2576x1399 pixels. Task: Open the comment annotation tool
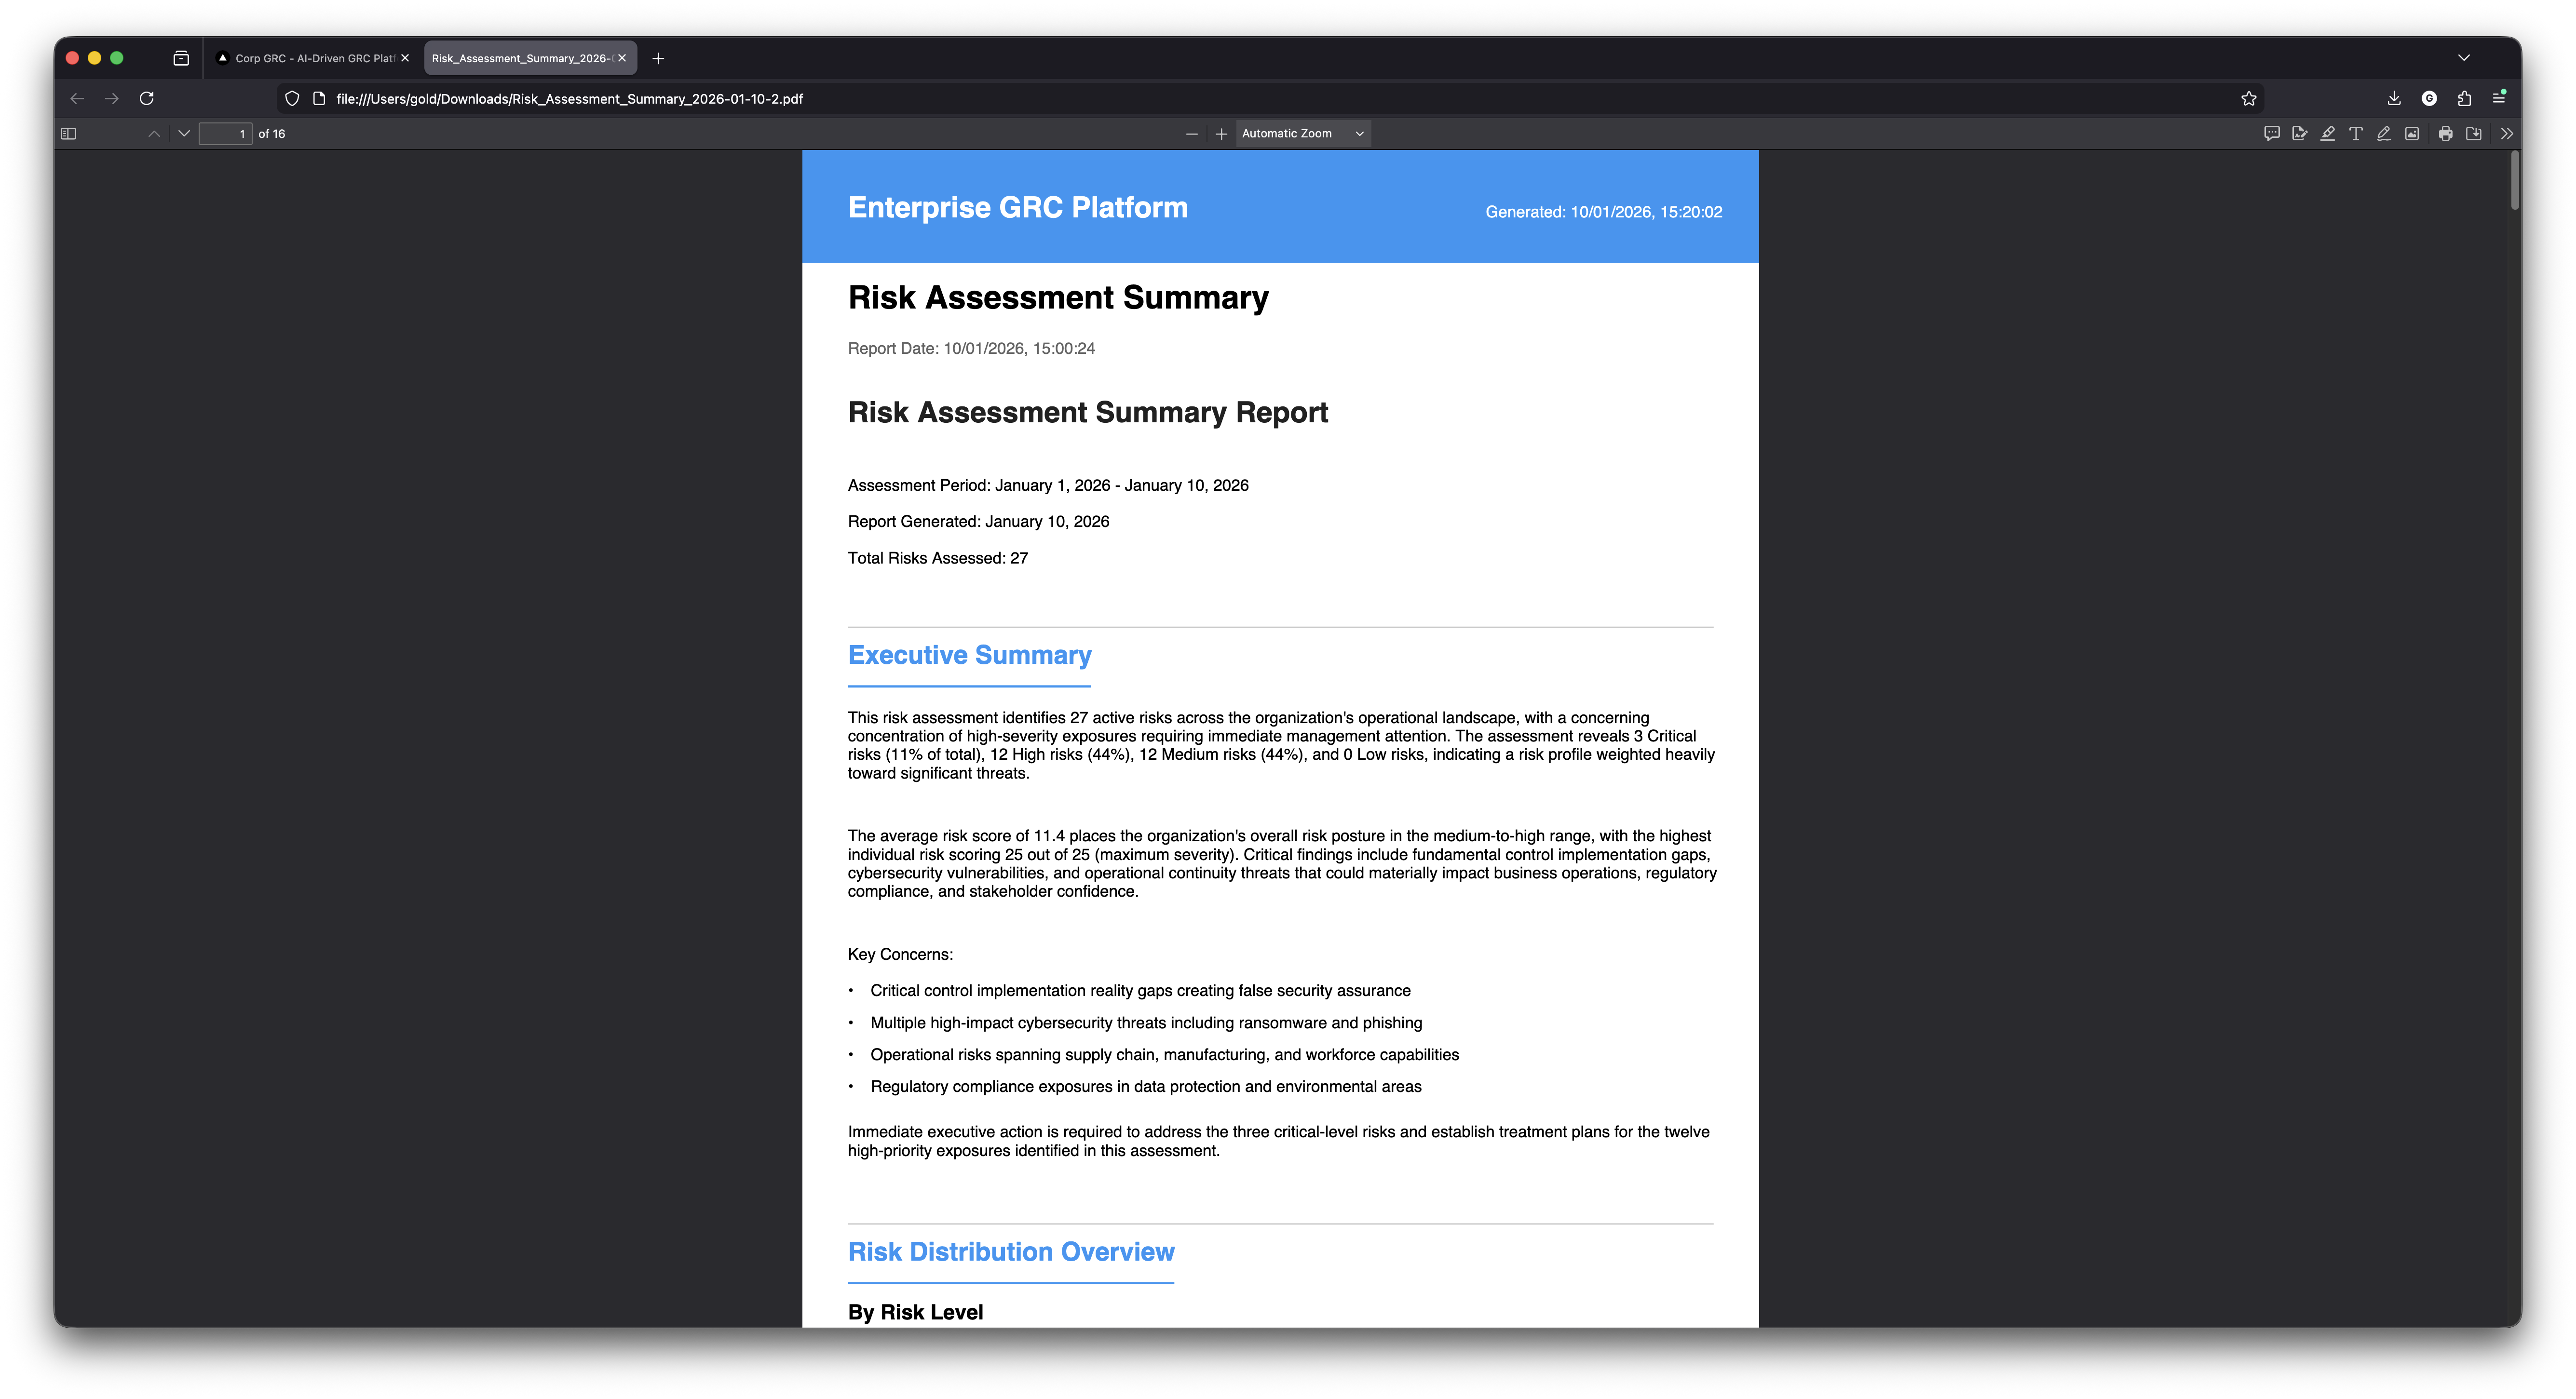2273,132
